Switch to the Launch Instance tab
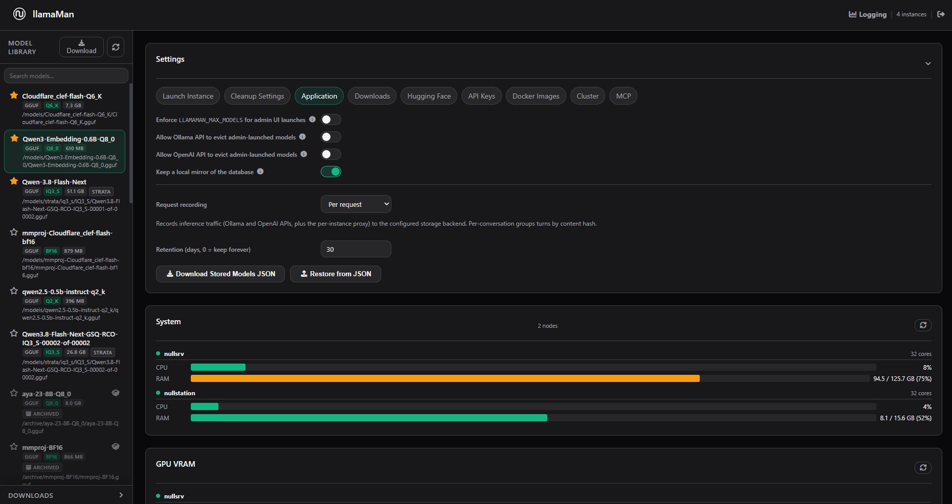952x504 pixels. (x=188, y=96)
